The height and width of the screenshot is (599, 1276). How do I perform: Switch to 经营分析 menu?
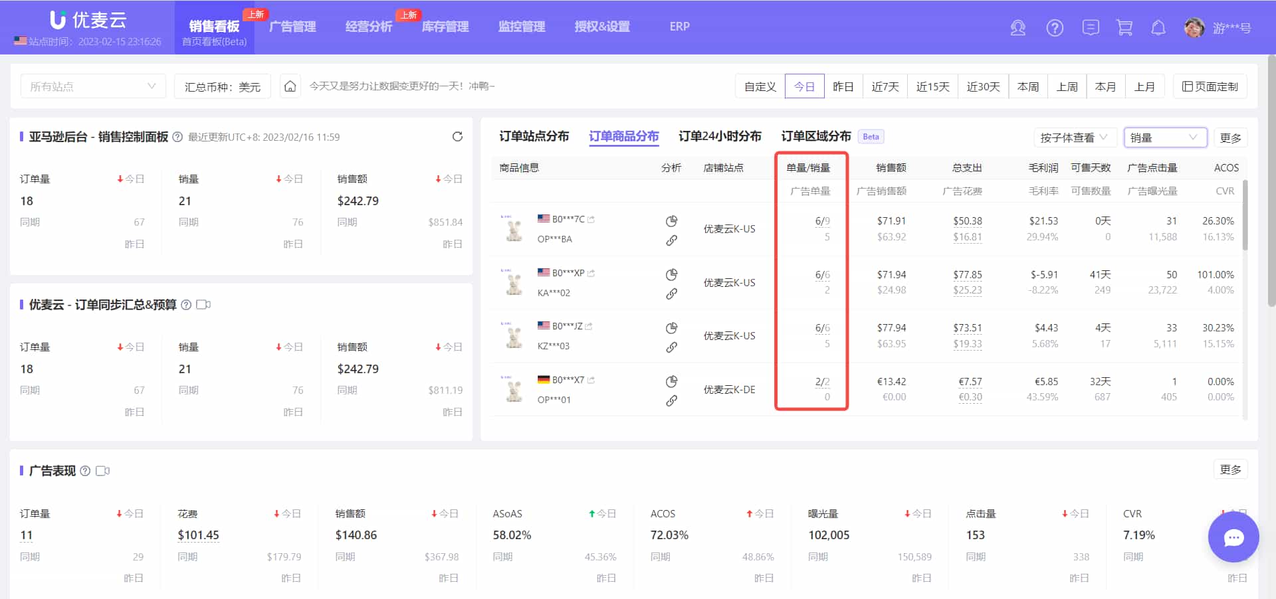[369, 27]
